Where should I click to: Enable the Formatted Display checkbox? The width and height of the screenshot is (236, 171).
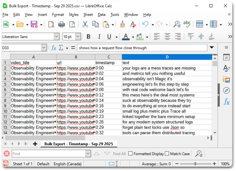coord(130,154)
